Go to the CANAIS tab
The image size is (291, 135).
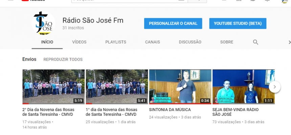coord(153,42)
